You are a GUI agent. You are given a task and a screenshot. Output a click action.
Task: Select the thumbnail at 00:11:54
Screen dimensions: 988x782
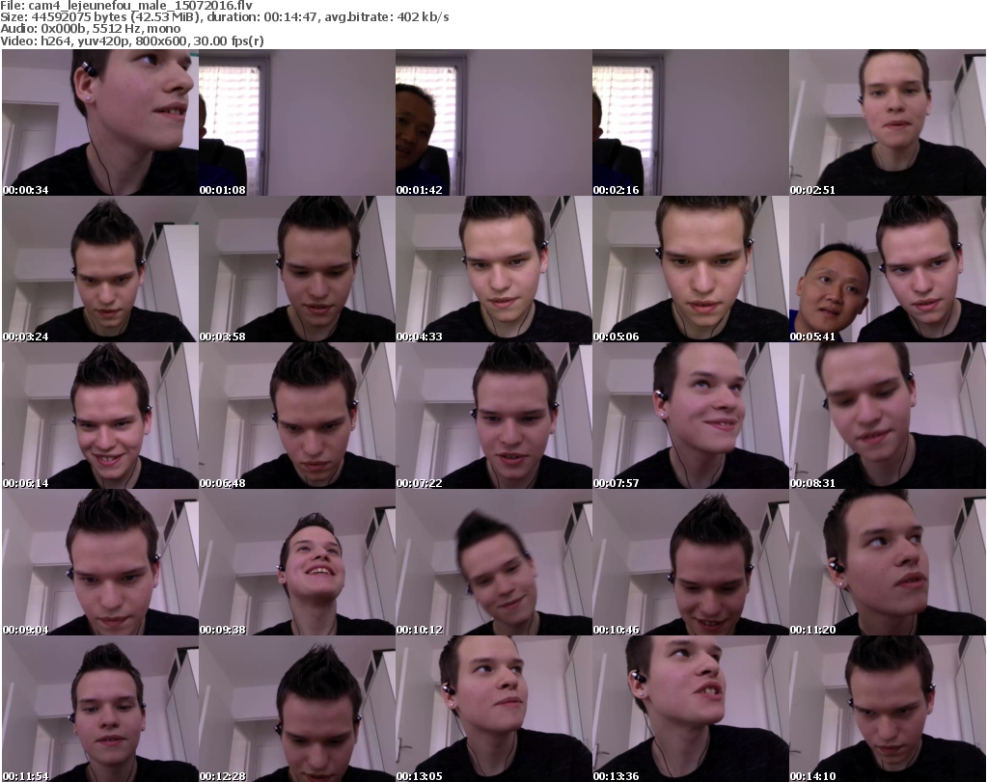pos(100,709)
